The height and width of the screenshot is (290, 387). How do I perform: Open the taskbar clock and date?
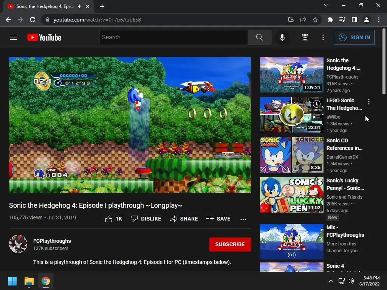tap(369, 281)
